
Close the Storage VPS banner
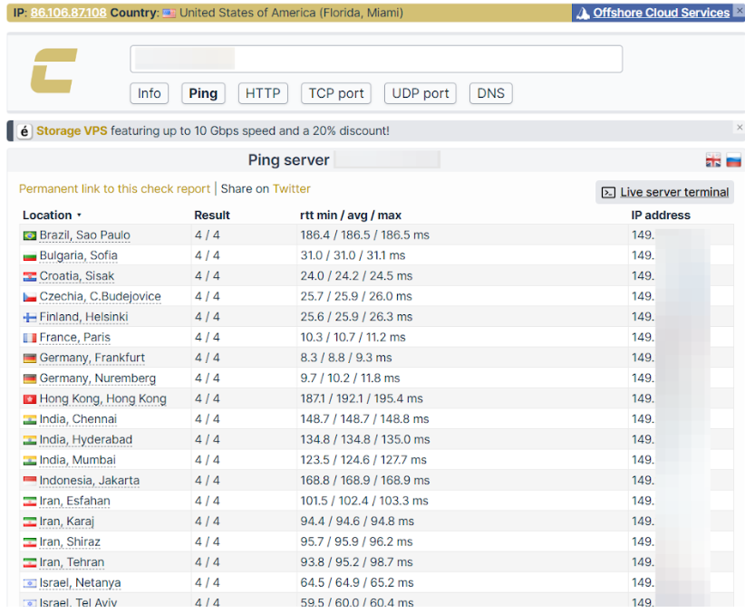(740, 128)
